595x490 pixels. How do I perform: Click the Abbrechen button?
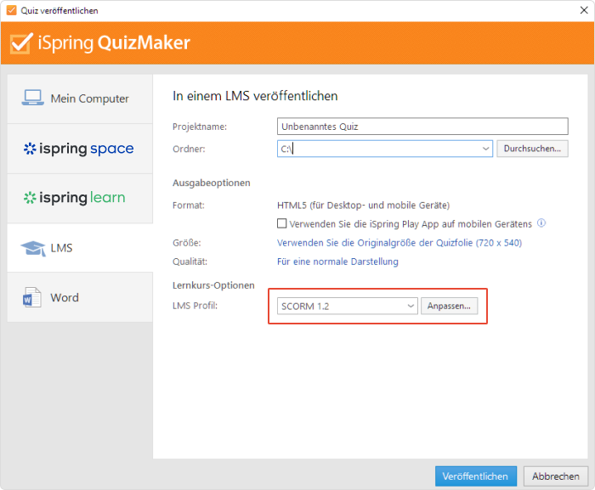(x=556, y=476)
